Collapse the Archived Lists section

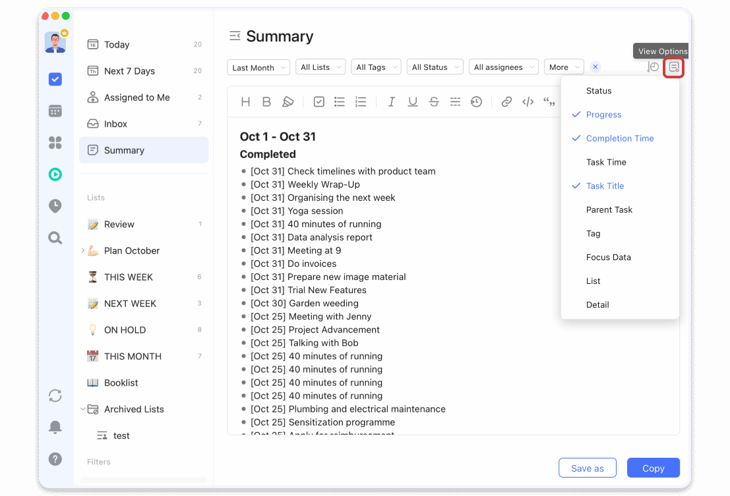click(x=82, y=409)
